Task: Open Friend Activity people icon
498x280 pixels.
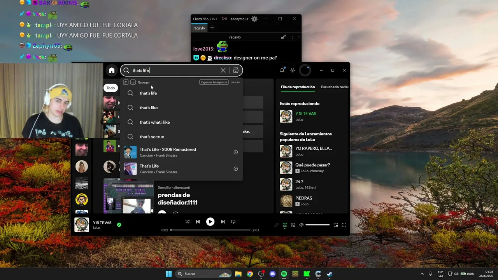Action: [293, 70]
